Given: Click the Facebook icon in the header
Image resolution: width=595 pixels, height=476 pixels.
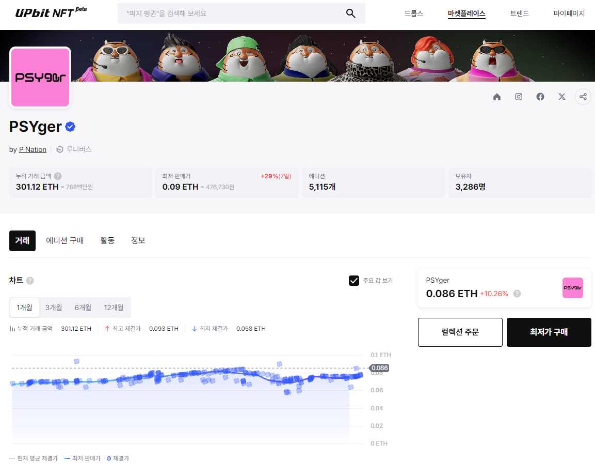Looking at the screenshot, I should [x=540, y=97].
